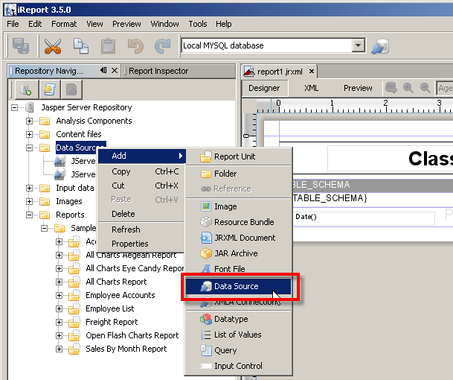Select JAR Archive in Add submenu
Screen dimensions: 453x380
(238, 253)
